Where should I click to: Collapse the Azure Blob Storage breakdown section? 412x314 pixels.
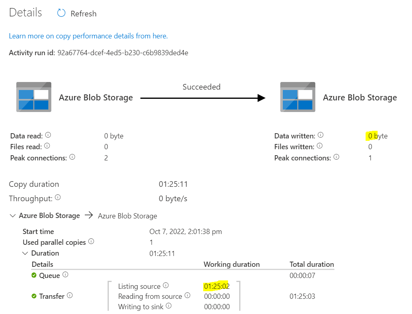12,215
